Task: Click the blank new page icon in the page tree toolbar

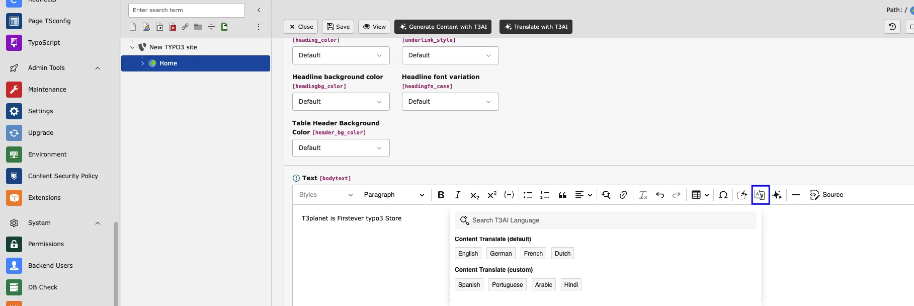Action: coord(133,27)
